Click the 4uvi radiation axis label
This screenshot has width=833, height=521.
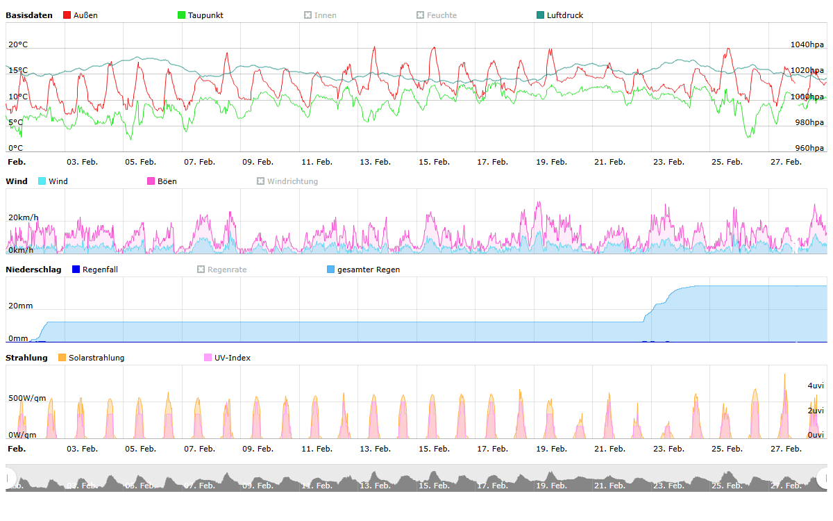coord(815,386)
